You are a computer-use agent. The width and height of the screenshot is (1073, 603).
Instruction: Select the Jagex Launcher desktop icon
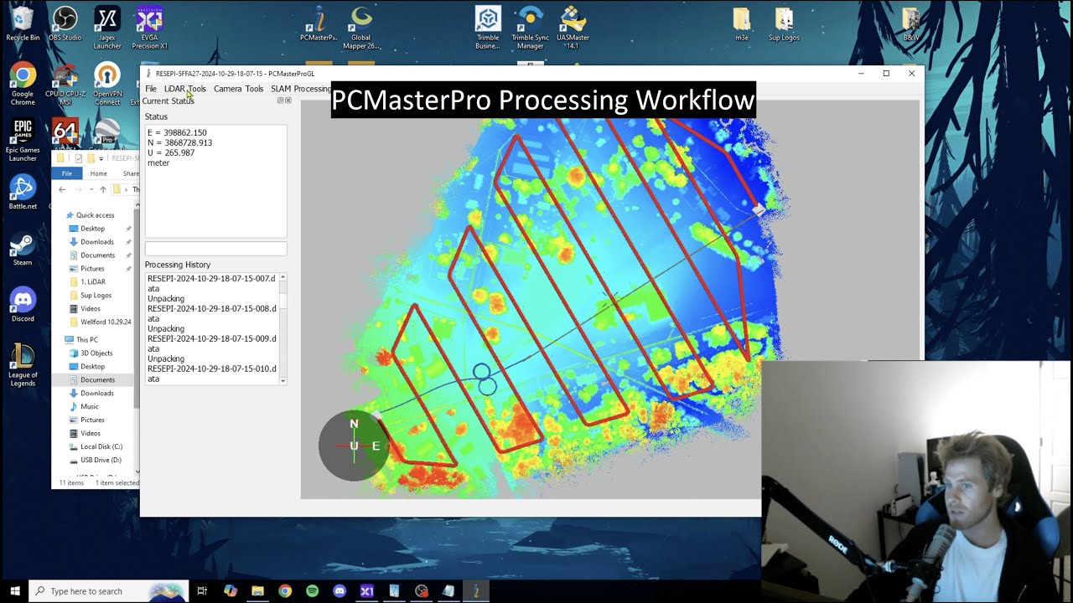click(107, 28)
